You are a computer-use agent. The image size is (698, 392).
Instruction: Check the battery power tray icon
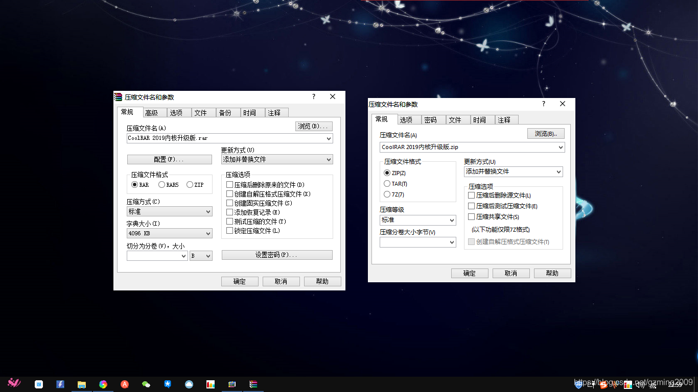pos(591,384)
